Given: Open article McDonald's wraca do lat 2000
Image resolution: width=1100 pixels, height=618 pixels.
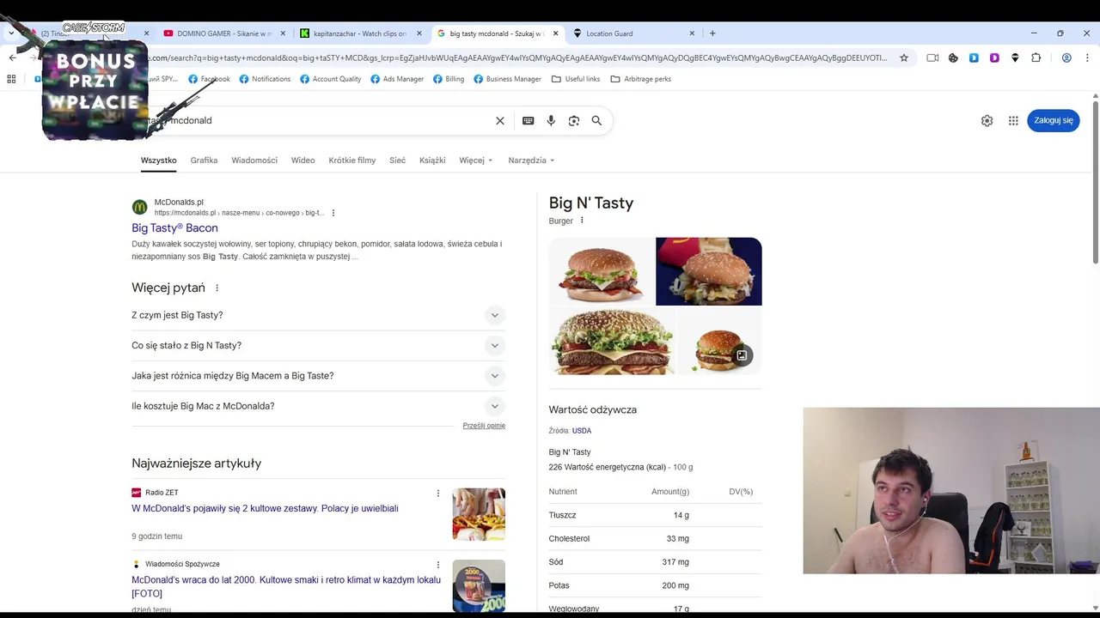Looking at the screenshot, I should click(286, 587).
